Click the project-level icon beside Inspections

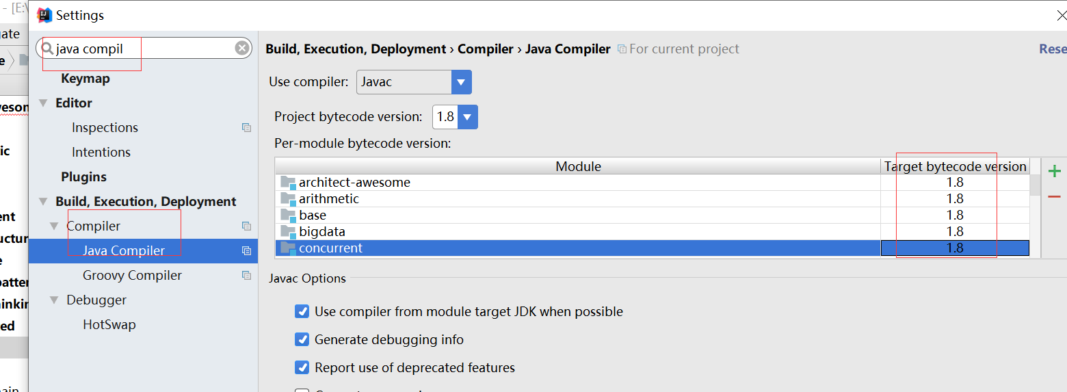click(x=246, y=128)
